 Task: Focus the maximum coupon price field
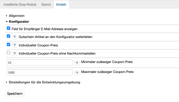tap(40, 73)
